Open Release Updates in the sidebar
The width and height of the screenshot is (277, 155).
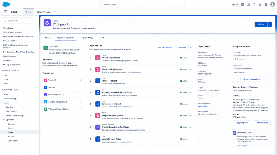pyautogui.click(x=10, y=41)
